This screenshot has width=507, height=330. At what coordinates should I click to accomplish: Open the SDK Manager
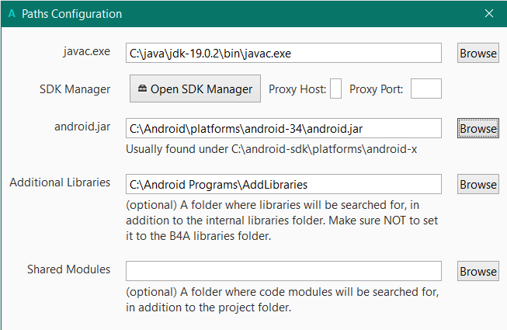(195, 89)
